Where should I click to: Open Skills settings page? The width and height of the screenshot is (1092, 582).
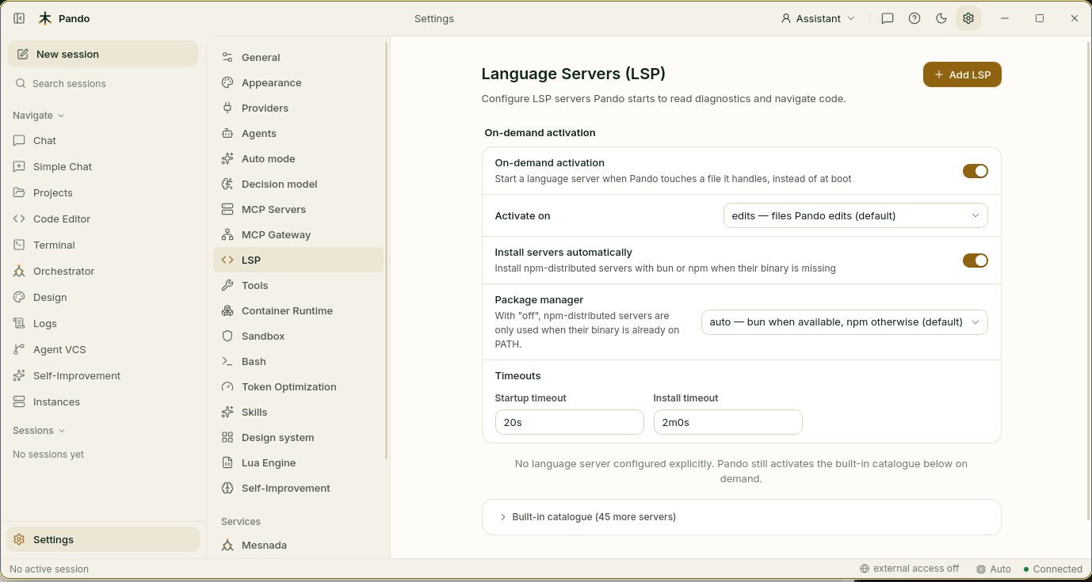click(298, 412)
